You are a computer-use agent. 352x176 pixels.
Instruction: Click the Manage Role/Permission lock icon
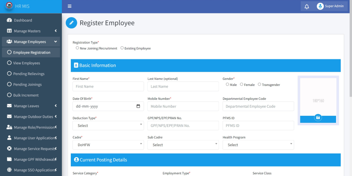(x=9, y=127)
